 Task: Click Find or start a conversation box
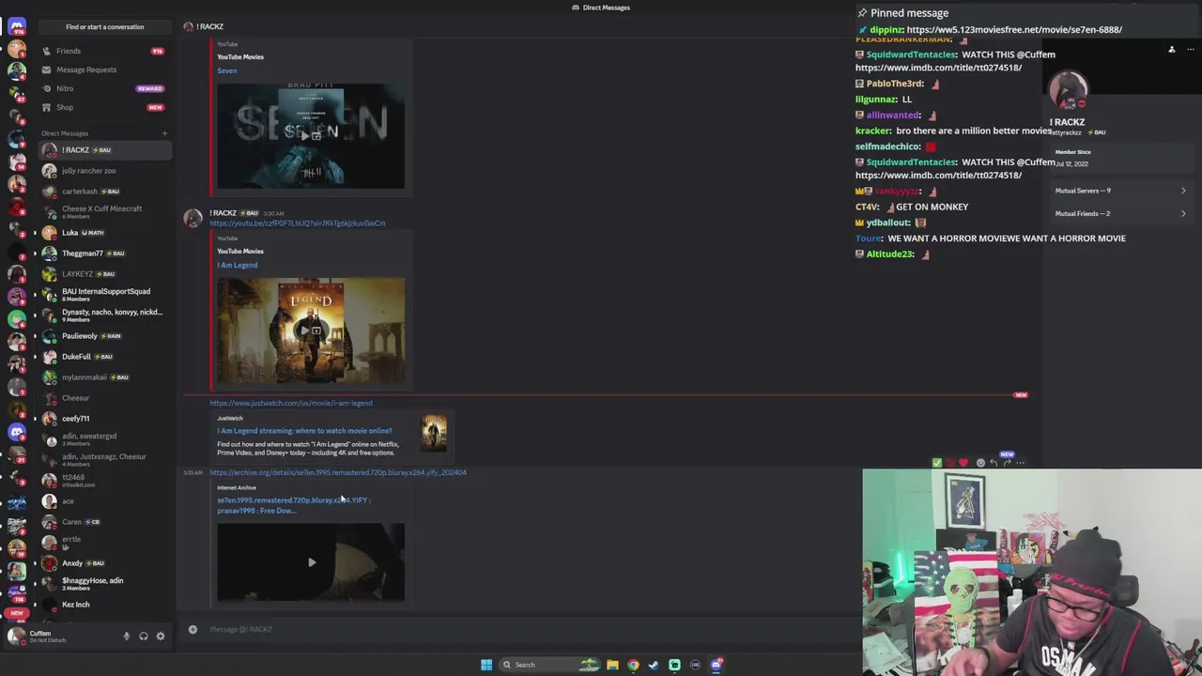[x=104, y=27]
